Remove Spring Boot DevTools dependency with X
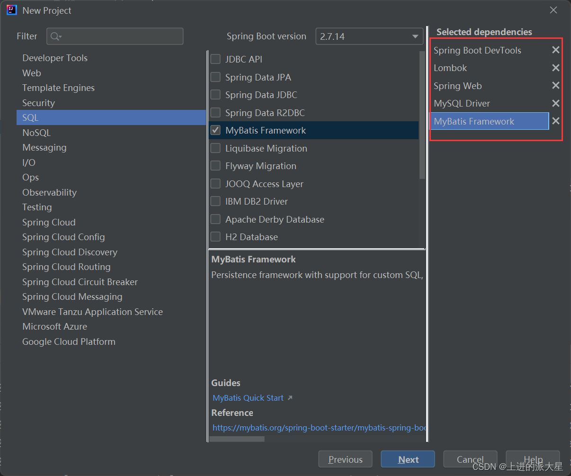Screen dimensions: 571x476 (x=556, y=50)
